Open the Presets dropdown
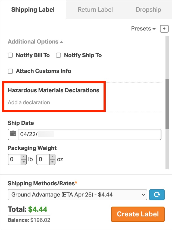The width and height of the screenshot is (172, 230). tap(143, 29)
